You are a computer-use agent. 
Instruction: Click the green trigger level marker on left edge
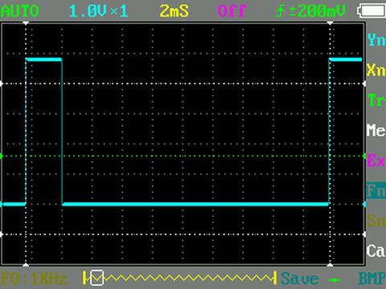point(2,156)
